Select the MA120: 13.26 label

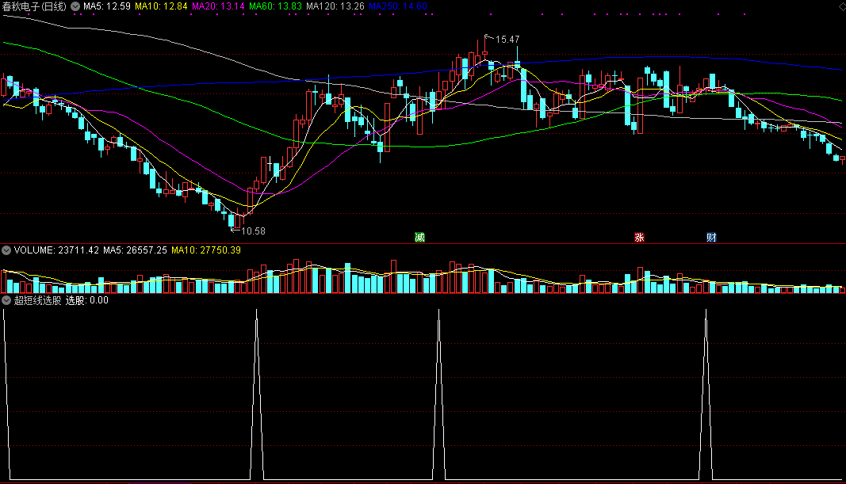pos(335,6)
